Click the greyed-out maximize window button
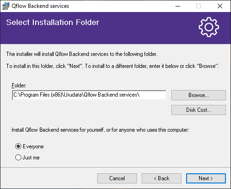The height and width of the screenshot is (189, 231). pyautogui.click(x=199, y=6)
